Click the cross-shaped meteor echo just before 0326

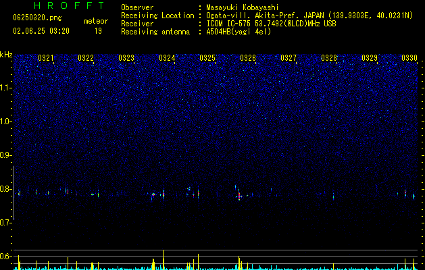(239, 196)
